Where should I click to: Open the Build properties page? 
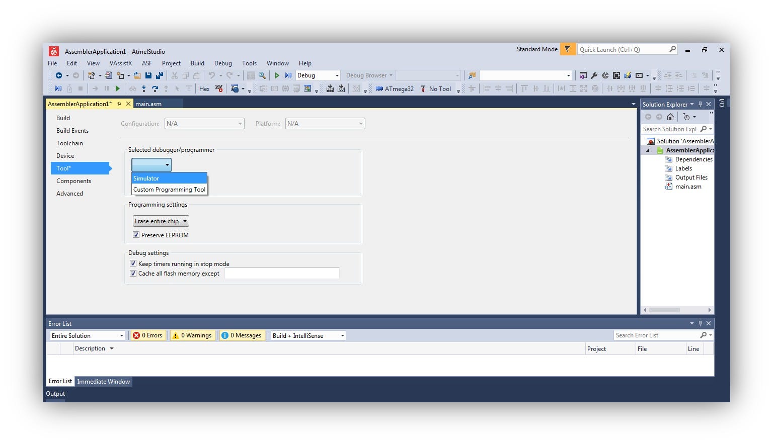coord(63,118)
